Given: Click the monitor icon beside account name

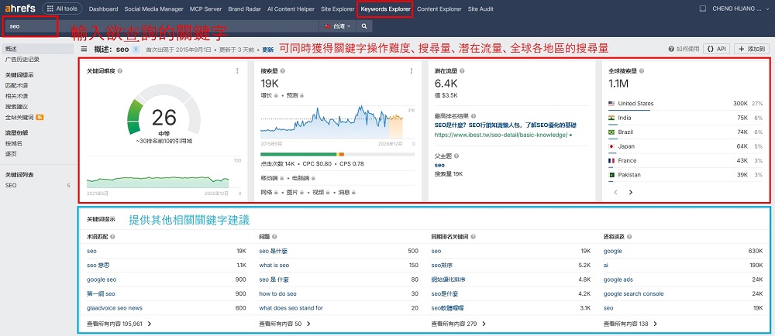Looking at the screenshot, I should pos(703,9).
